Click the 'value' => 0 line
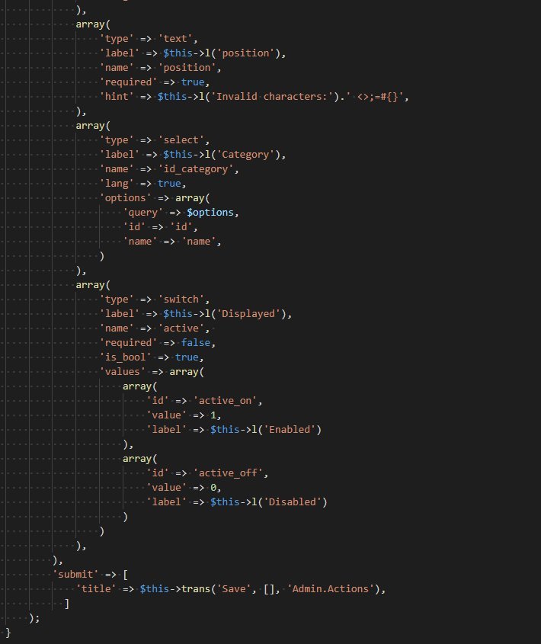The image size is (541, 644). (184, 488)
